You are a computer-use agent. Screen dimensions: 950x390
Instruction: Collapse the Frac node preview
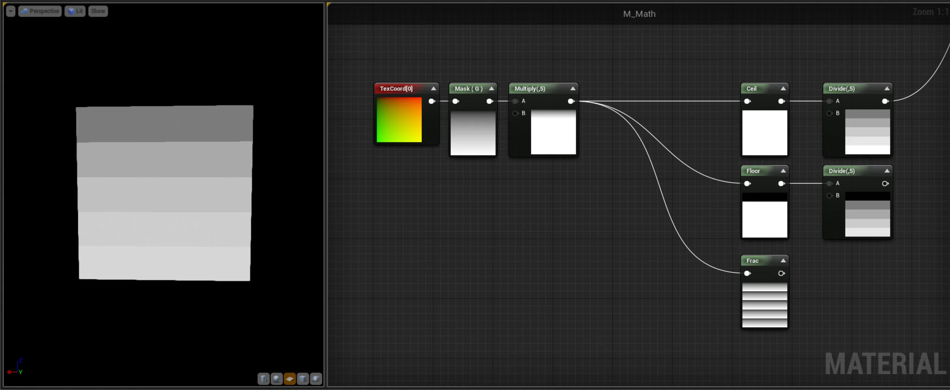(783, 260)
